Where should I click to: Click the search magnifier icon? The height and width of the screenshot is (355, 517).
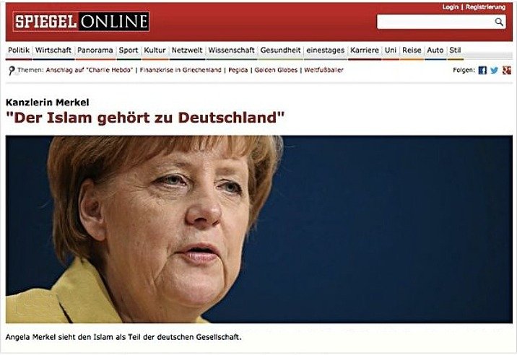tap(499, 22)
